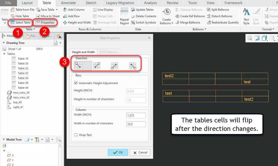
Task: Click Width in number of characters field
Action: [136, 124]
